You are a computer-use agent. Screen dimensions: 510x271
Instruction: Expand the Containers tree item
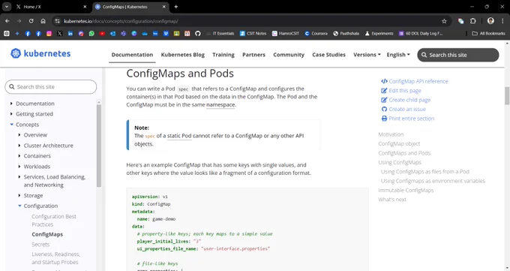[19, 156]
